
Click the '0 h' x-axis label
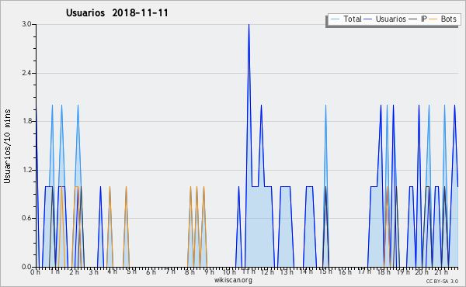pyautogui.click(x=36, y=271)
